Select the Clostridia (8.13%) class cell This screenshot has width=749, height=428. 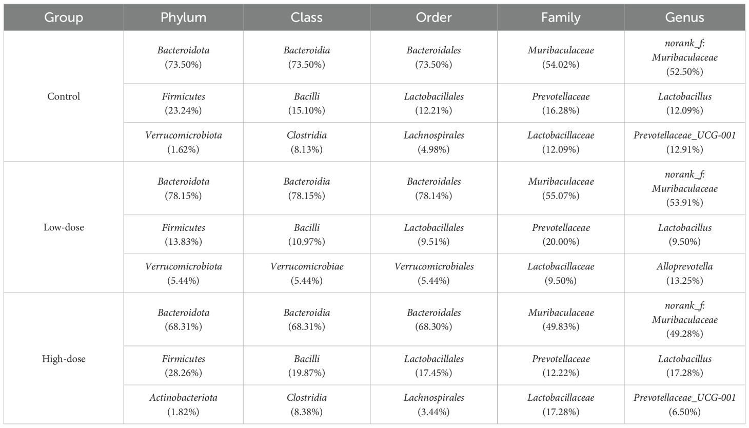306,142
